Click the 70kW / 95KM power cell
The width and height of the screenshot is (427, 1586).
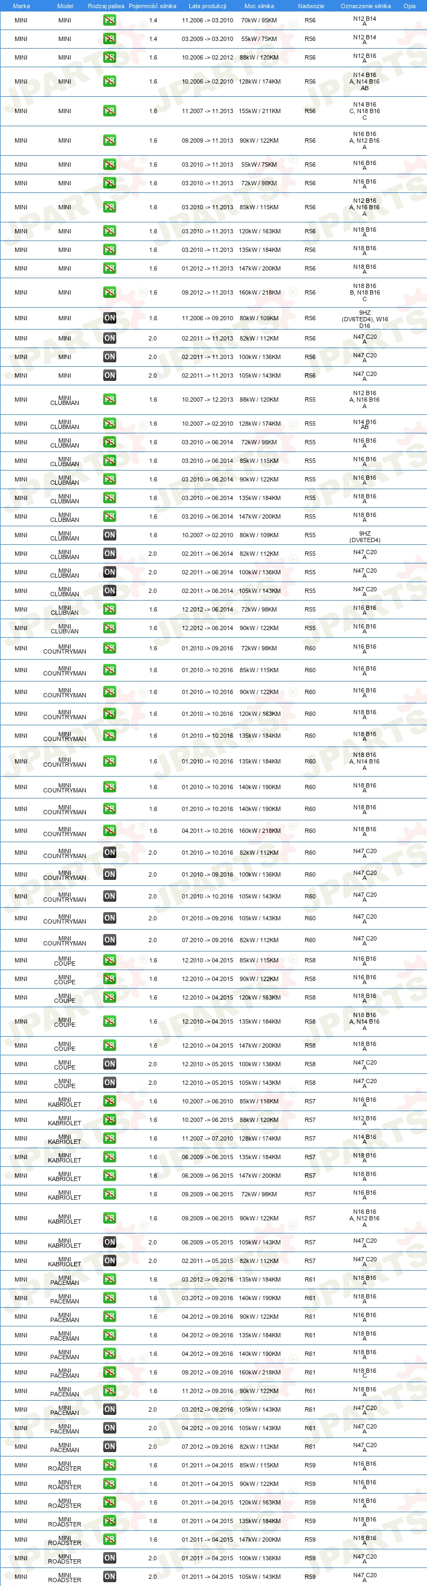point(259,20)
